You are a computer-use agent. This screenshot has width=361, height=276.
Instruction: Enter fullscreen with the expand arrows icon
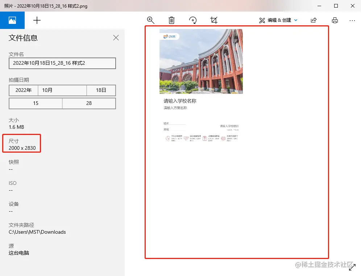click(x=352, y=267)
